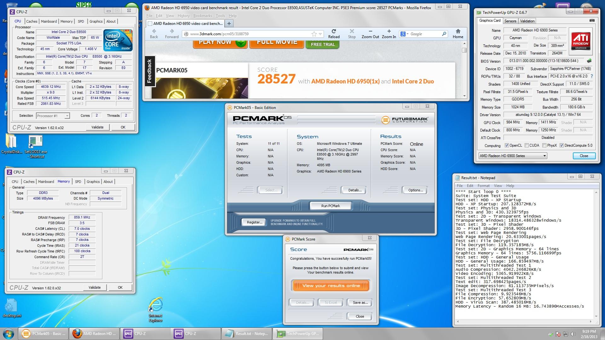Open SetLOD17.exe shortcut on desktop
This screenshot has height=340, width=605.
point(36,146)
